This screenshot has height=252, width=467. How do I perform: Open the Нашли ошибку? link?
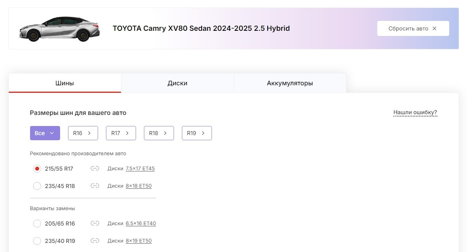click(x=415, y=113)
